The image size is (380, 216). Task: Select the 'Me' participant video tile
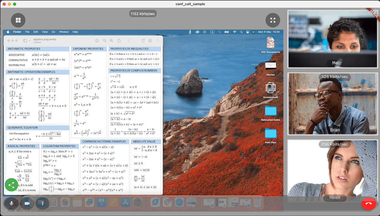pos(333,39)
